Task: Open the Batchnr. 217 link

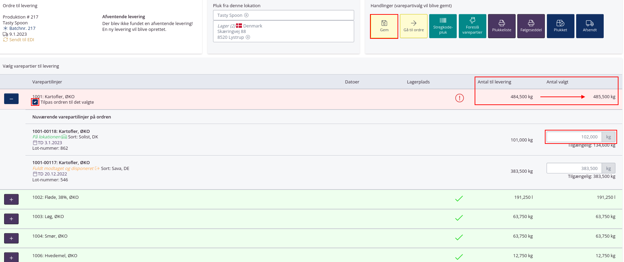Action: 22,28
